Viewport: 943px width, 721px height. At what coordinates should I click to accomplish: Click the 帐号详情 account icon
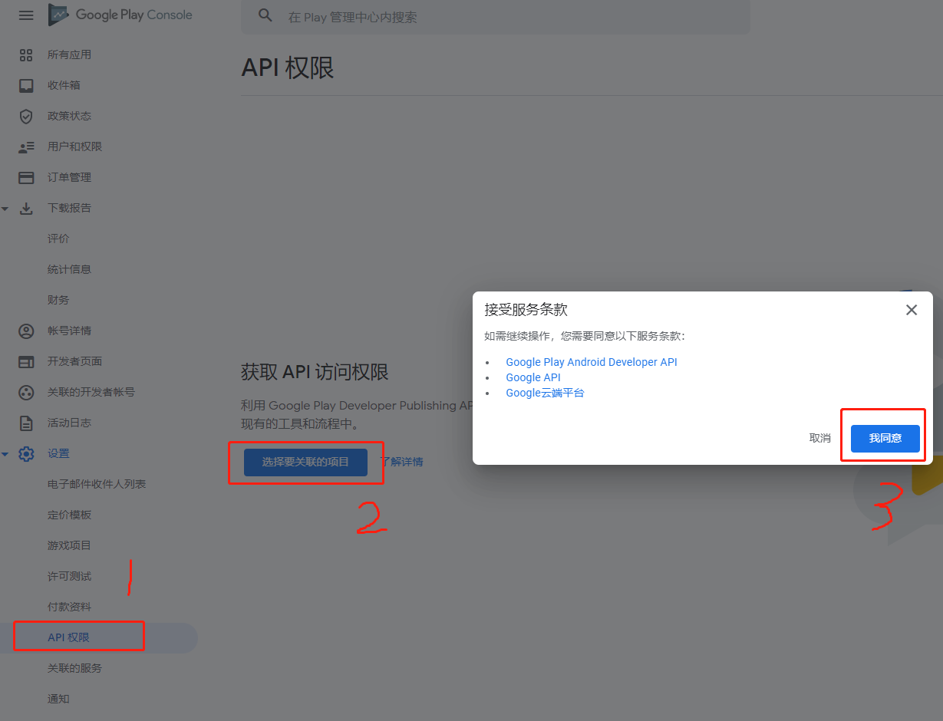pyautogui.click(x=26, y=331)
